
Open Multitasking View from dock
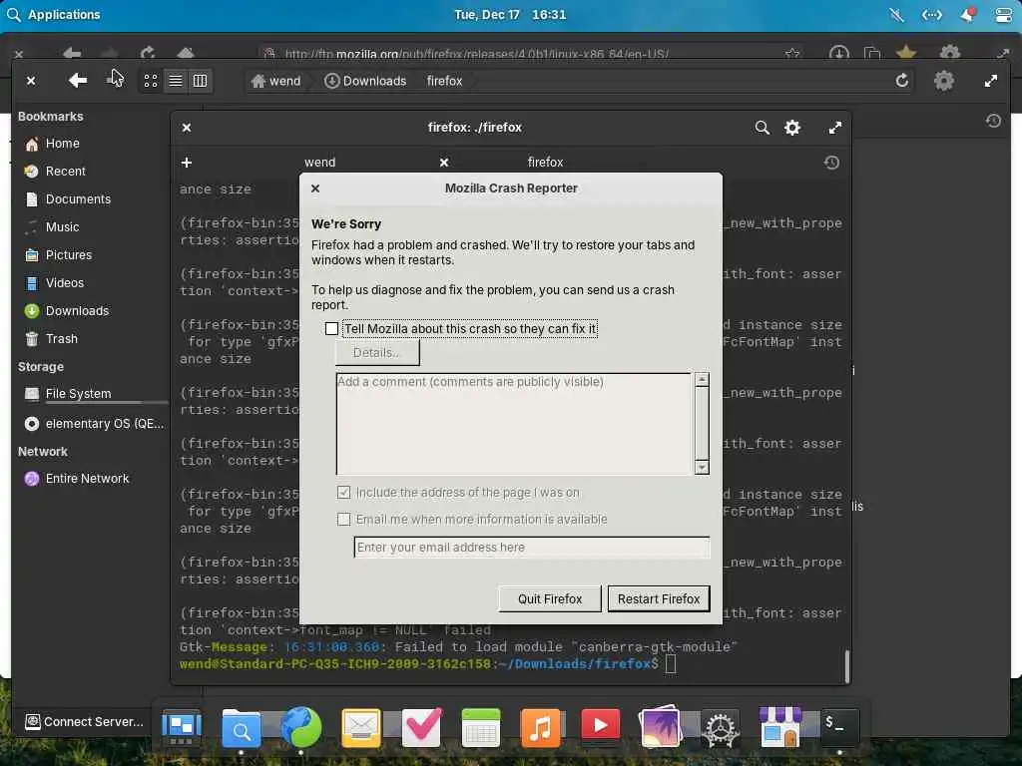click(x=182, y=726)
